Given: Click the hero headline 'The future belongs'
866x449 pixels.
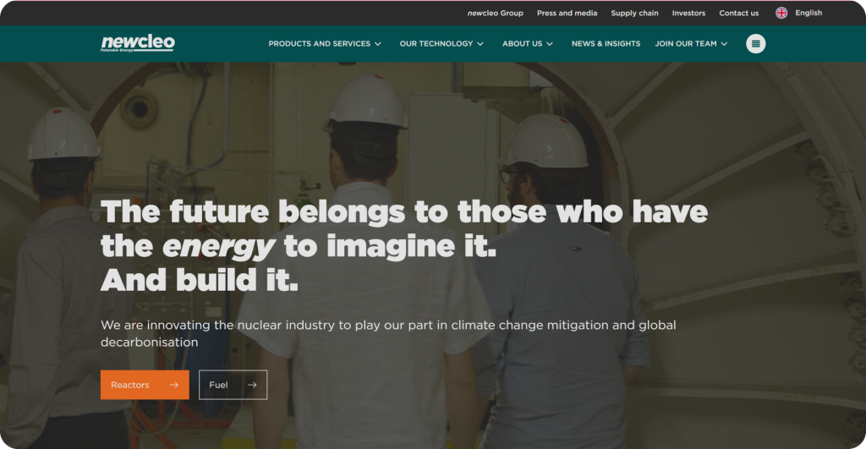Looking at the screenshot, I should (404, 246).
